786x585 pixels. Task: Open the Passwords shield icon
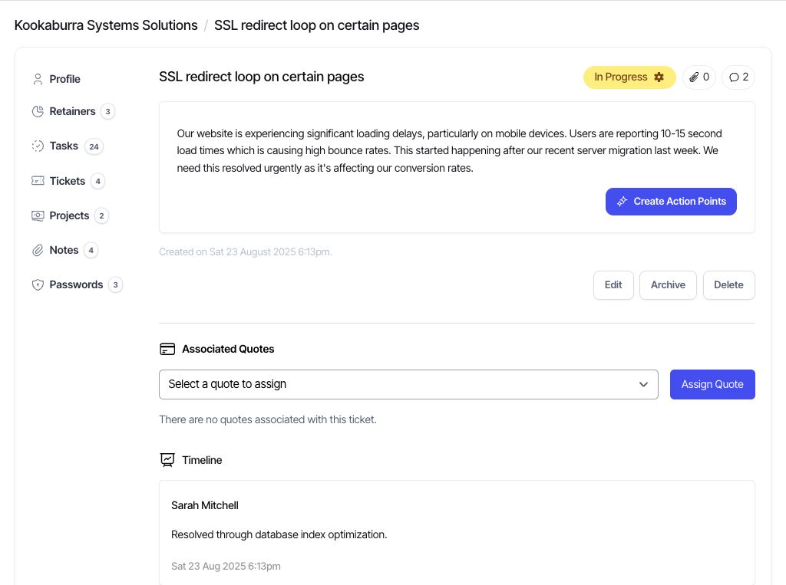pos(38,284)
